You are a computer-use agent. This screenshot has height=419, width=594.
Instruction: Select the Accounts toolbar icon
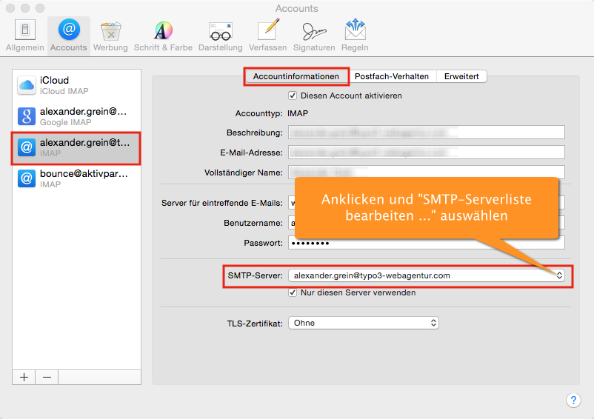(69, 36)
